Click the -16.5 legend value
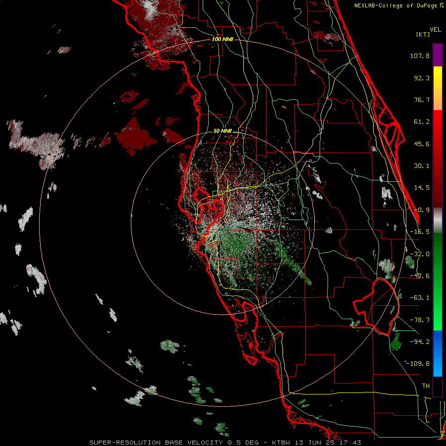This screenshot has height=446, width=446. tap(420, 232)
